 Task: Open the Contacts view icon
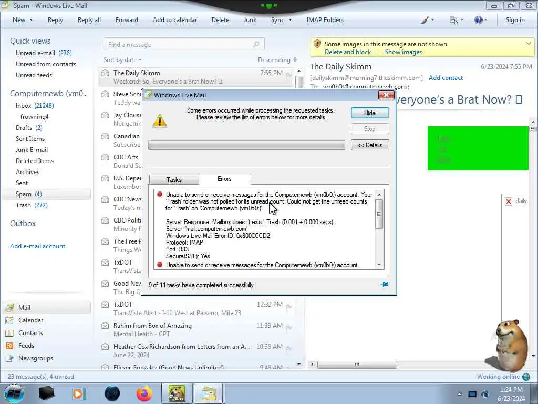point(9,333)
